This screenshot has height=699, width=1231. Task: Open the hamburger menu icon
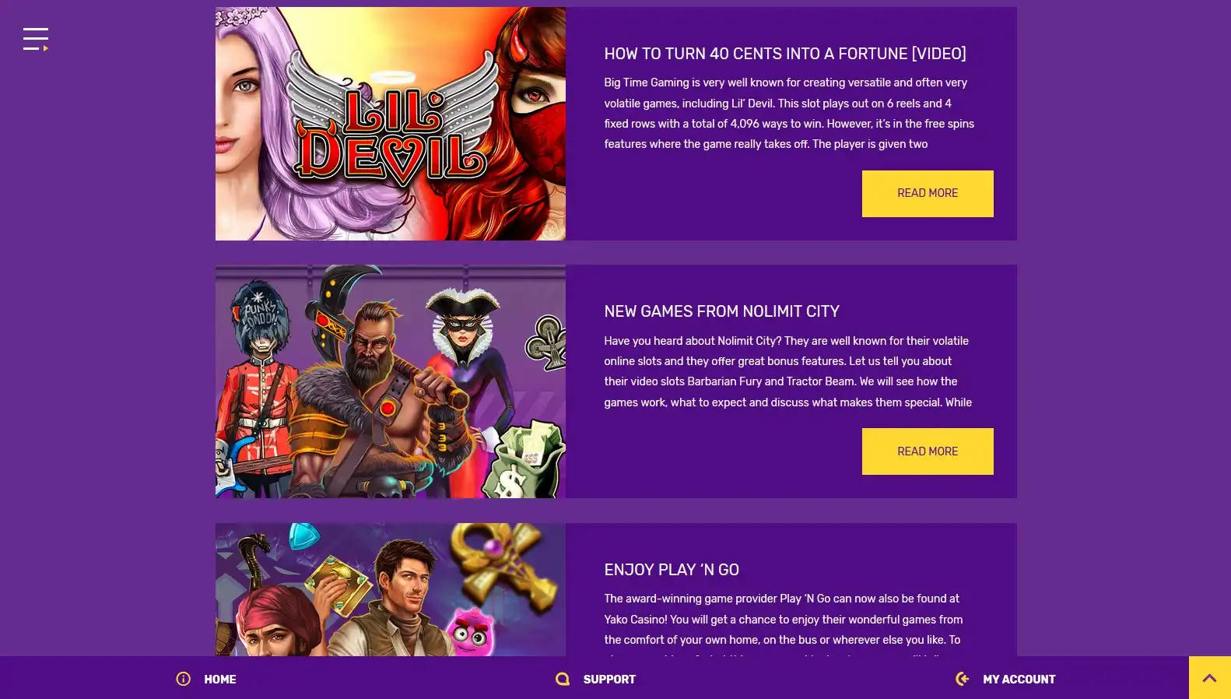pos(36,39)
